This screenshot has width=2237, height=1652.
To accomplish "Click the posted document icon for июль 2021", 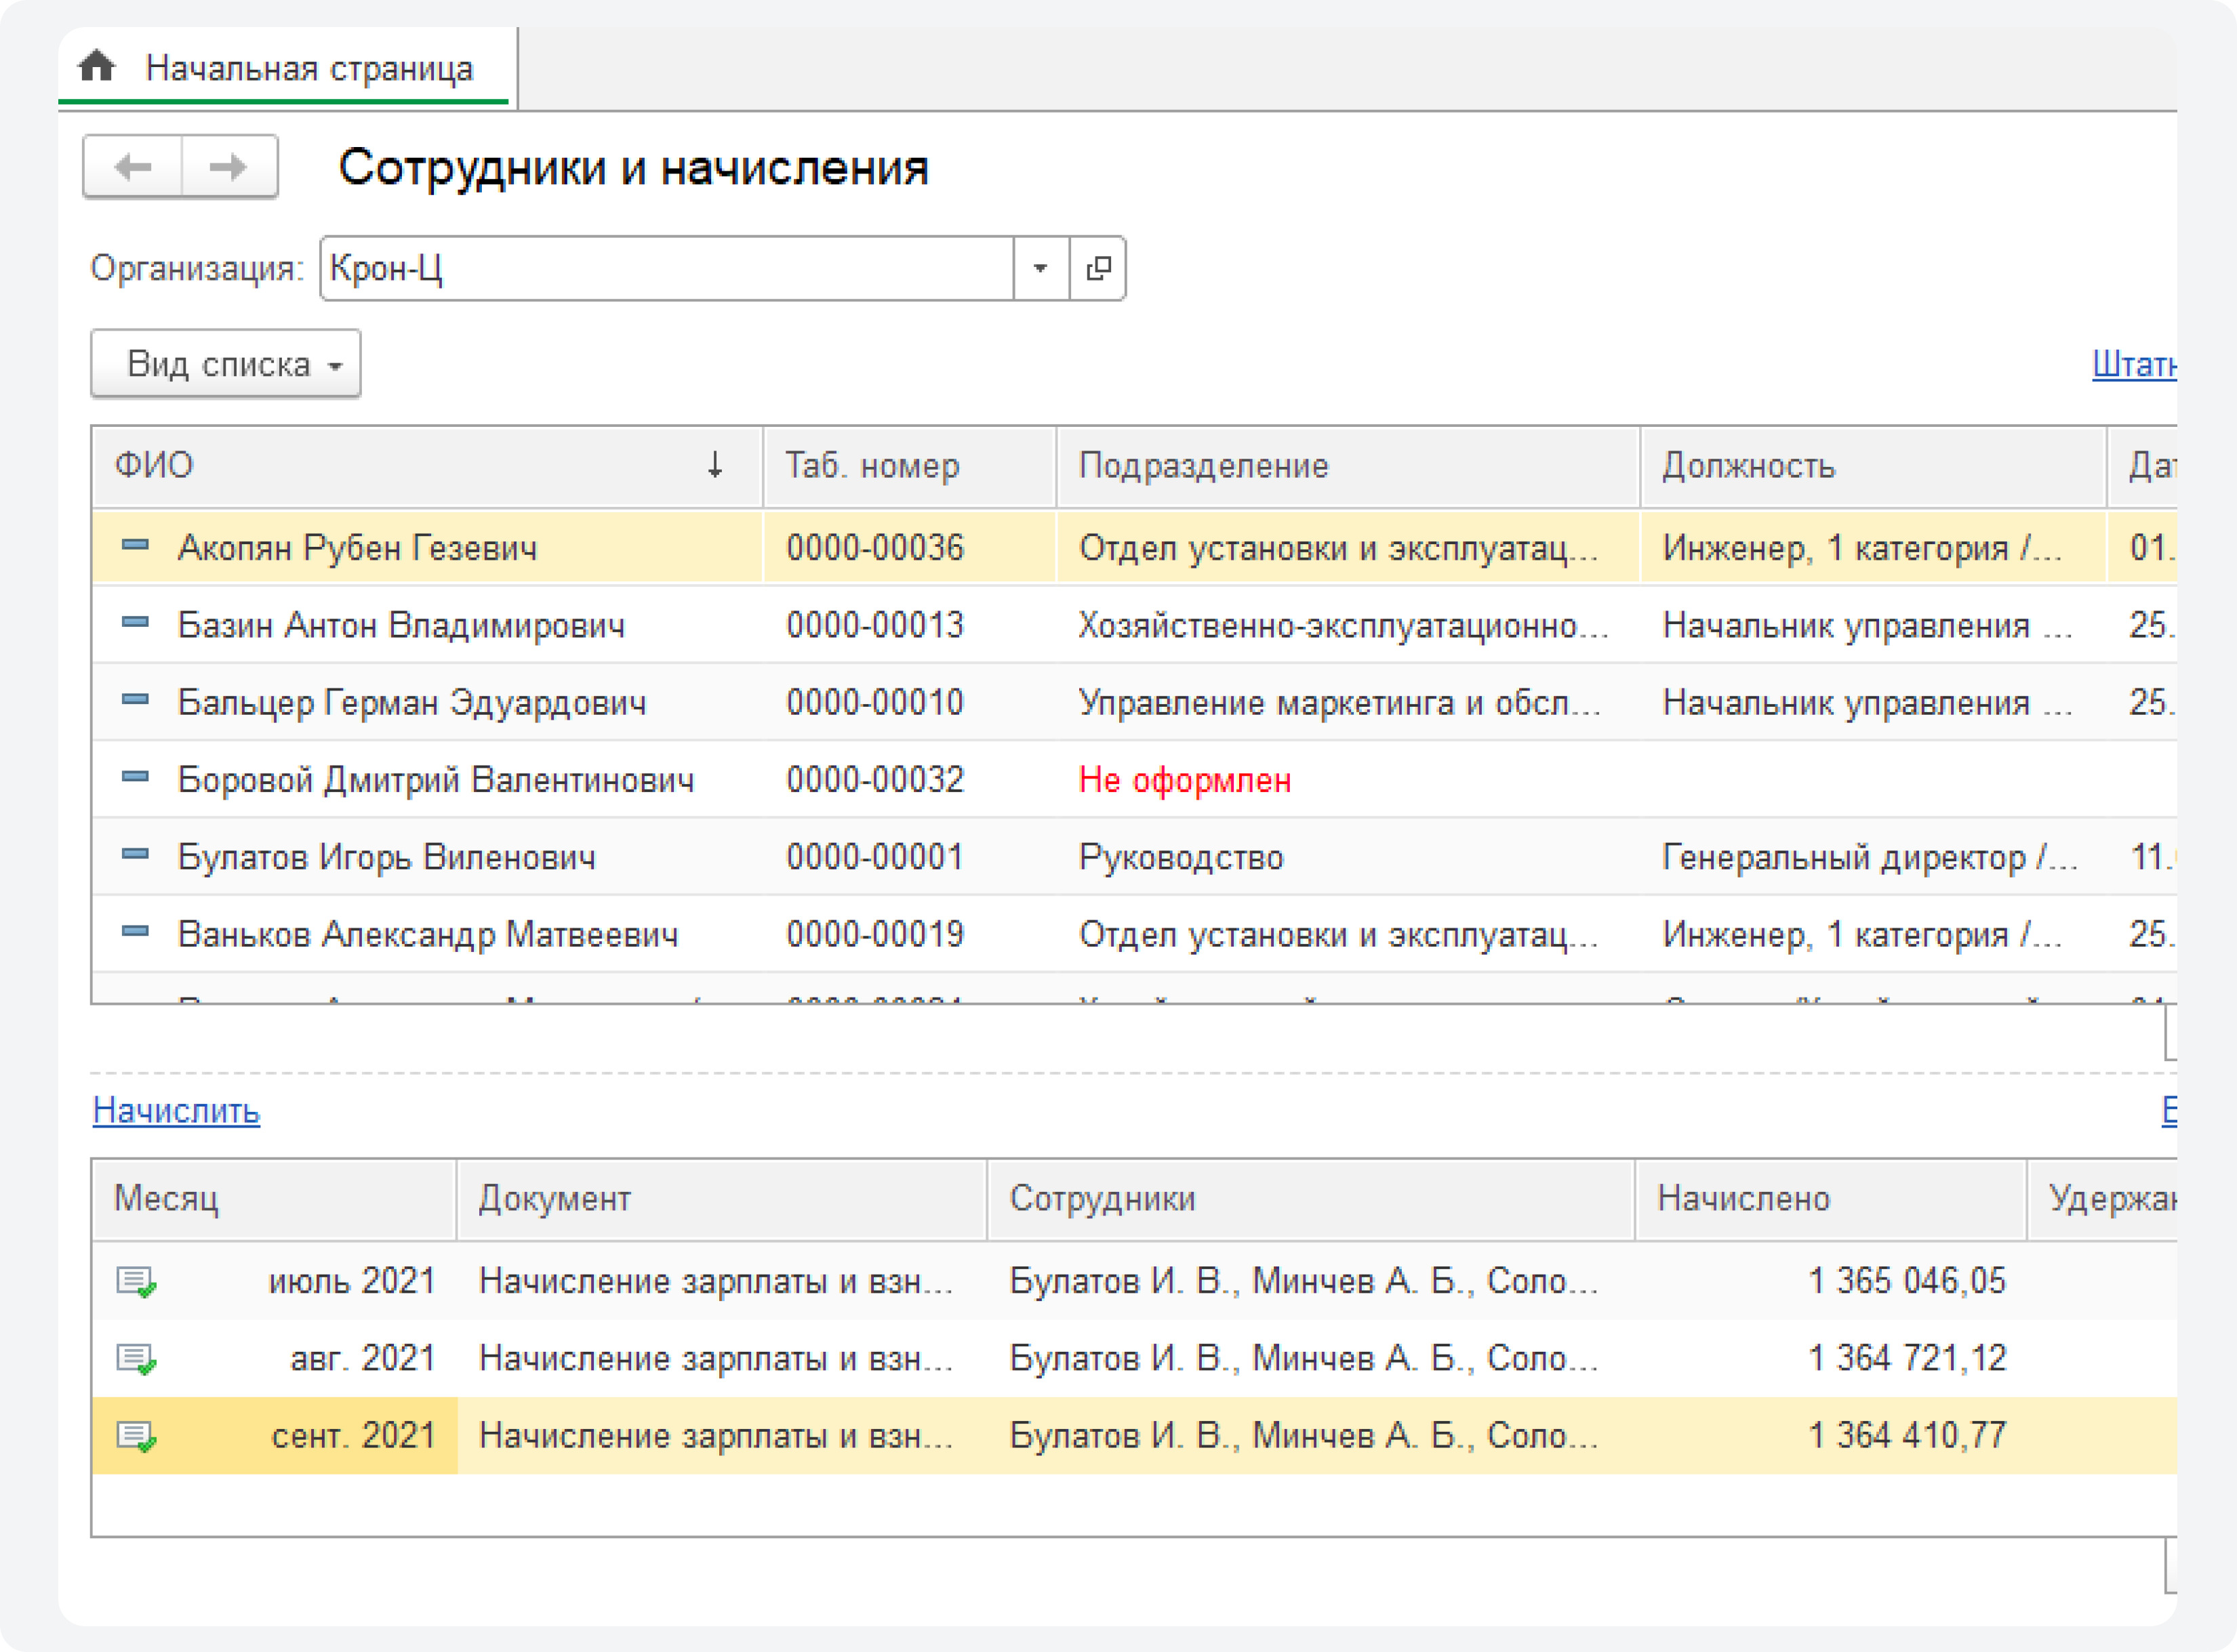I will pos(136,1281).
